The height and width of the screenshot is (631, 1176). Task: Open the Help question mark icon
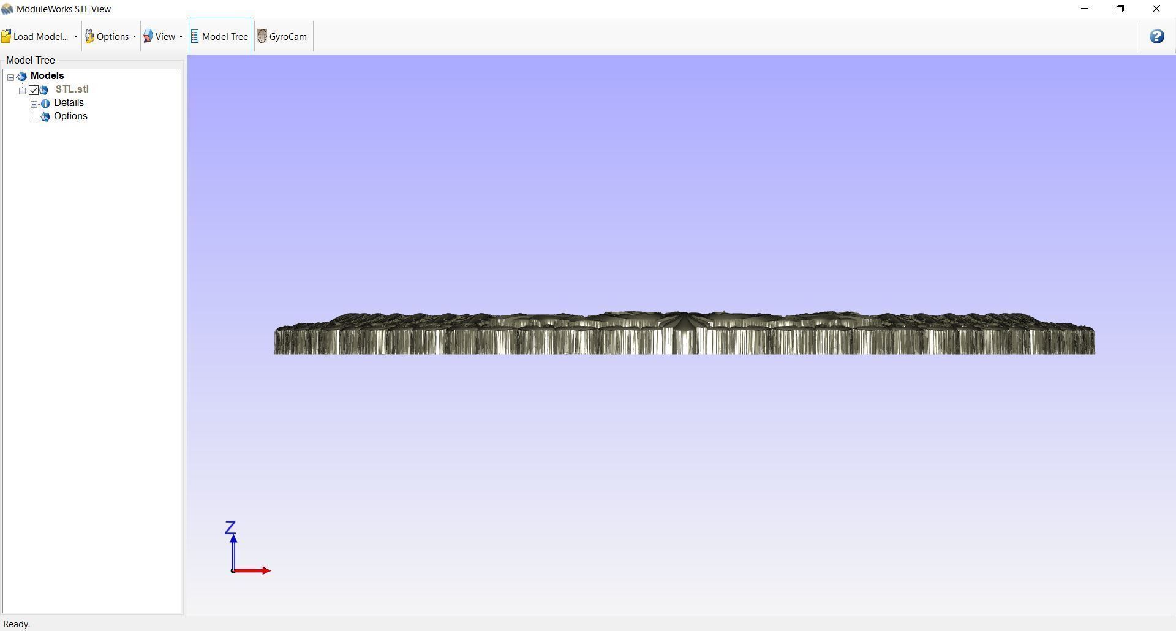coord(1157,37)
